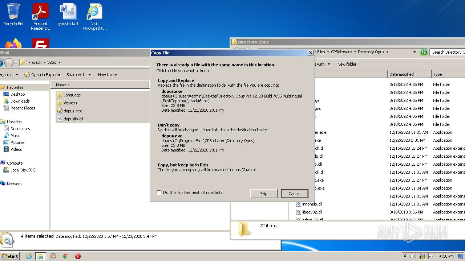Click the volume speaker tray icon

click(413, 256)
